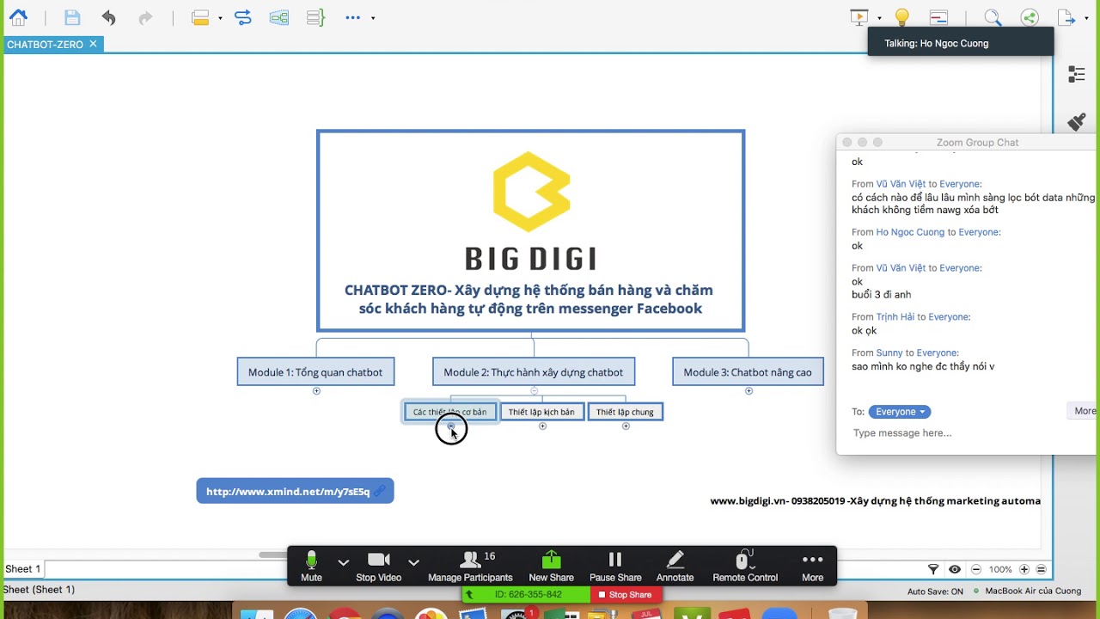
Task: Insert a boundary around topics
Action: point(279,17)
